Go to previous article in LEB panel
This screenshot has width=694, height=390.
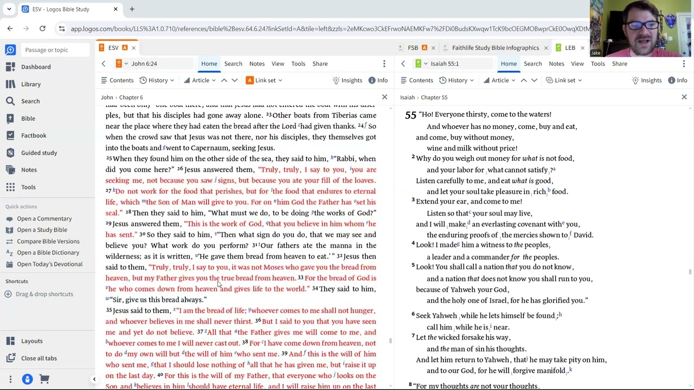click(x=524, y=80)
